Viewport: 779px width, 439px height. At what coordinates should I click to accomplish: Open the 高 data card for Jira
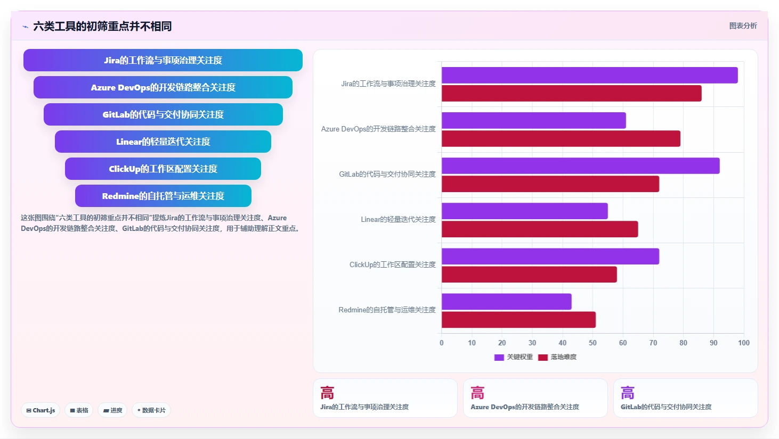(385, 398)
